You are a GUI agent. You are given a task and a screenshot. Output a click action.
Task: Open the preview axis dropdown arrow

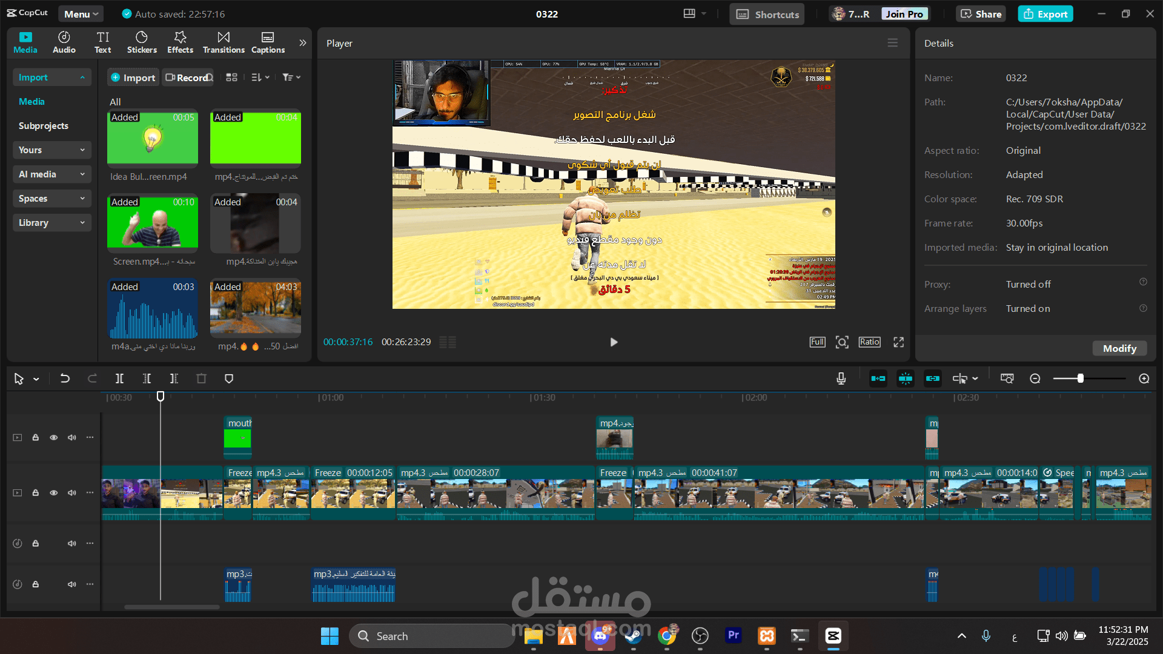tap(975, 378)
